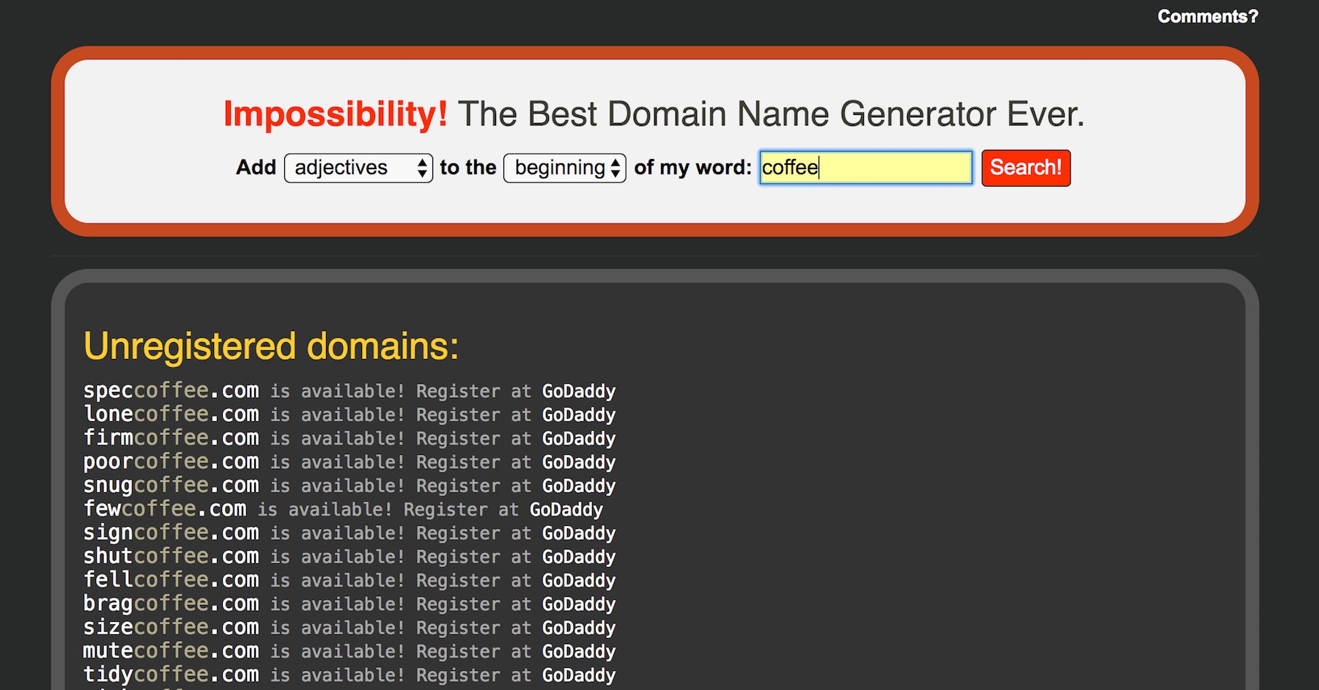The width and height of the screenshot is (1319, 690).
Task: Open GoDaddy link for shutcoffee.com
Action: click(x=579, y=557)
